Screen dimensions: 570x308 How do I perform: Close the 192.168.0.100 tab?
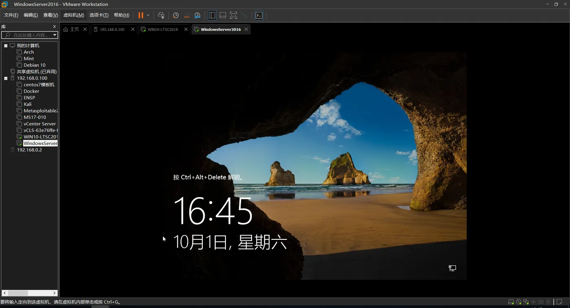click(x=133, y=29)
